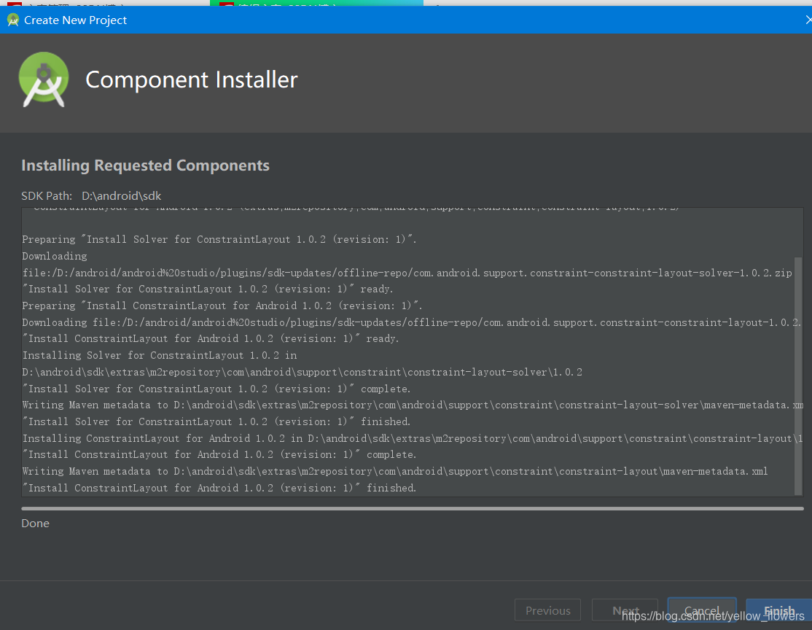
Task: Click the Android Studio logo in header
Action: (x=44, y=79)
